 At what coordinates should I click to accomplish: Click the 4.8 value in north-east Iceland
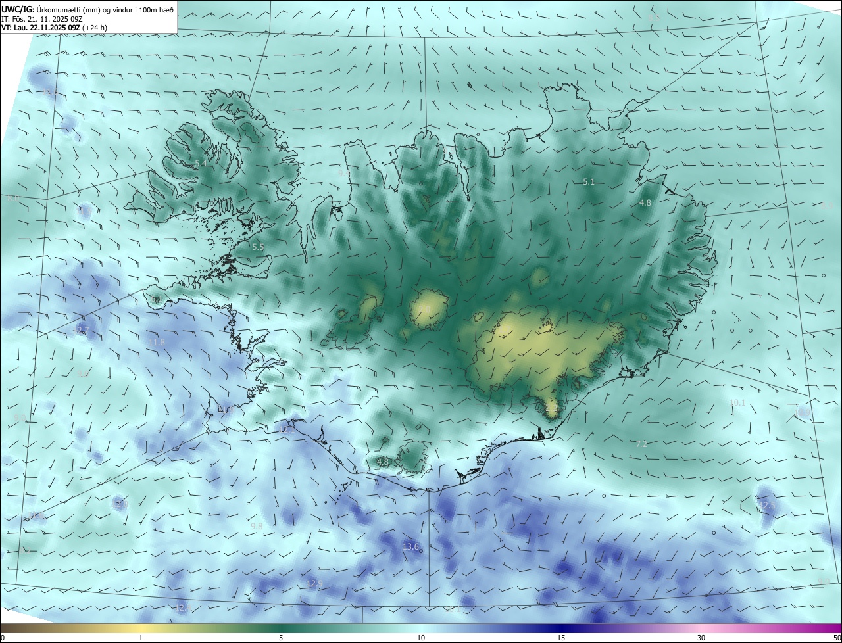tap(645, 203)
